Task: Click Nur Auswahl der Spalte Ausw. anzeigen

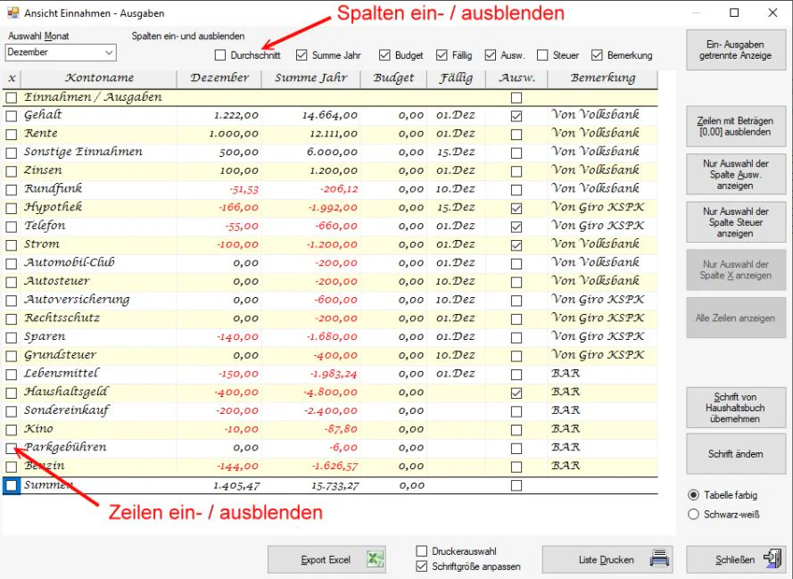Action: coord(736,175)
